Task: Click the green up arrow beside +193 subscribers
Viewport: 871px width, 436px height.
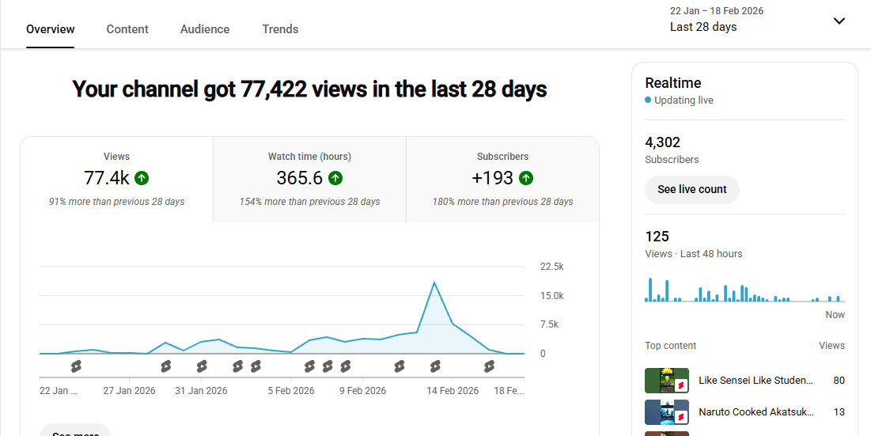Action: coord(526,178)
